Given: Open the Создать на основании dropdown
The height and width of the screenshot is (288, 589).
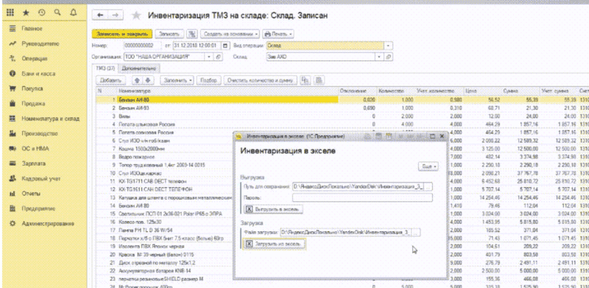Looking at the screenshot, I should pyautogui.click(x=230, y=34).
